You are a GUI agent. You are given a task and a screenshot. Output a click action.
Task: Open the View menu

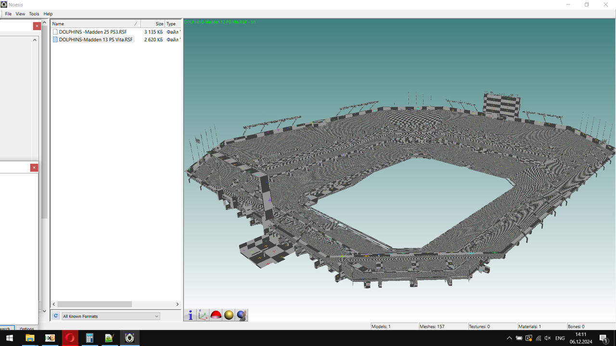pyautogui.click(x=20, y=14)
